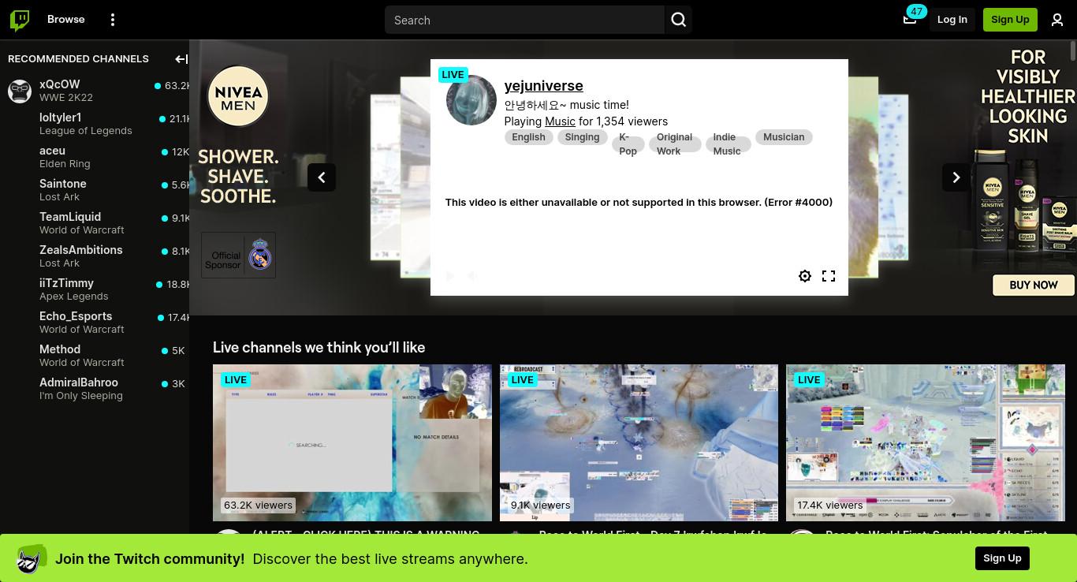Click xQcOW's avatar in the sidebar
The width and height of the screenshot is (1077, 582).
tap(20, 91)
